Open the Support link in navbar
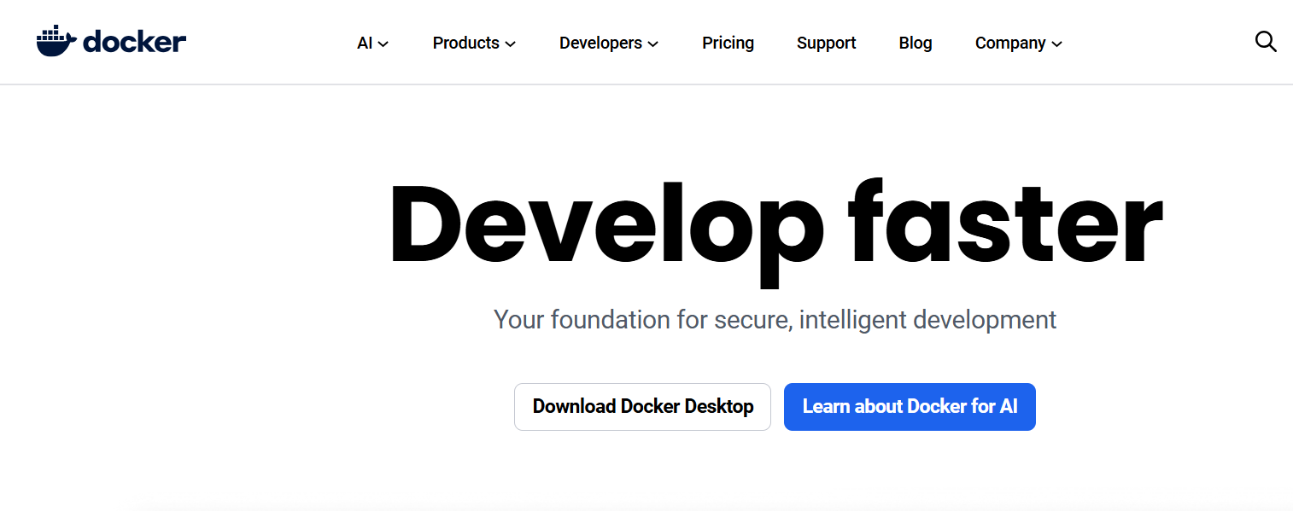This screenshot has width=1293, height=511. 826,43
